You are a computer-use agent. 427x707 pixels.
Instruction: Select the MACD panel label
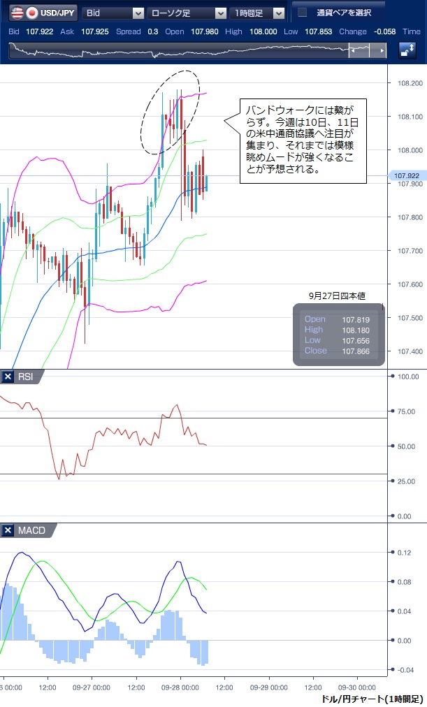[x=31, y=531]
